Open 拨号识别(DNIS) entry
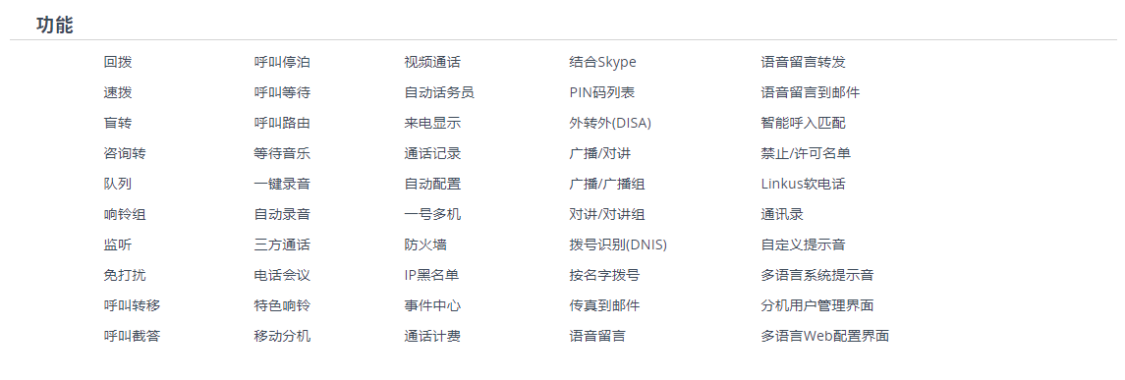The height and width of the screenshot is (380, 1125). [618, 244]
